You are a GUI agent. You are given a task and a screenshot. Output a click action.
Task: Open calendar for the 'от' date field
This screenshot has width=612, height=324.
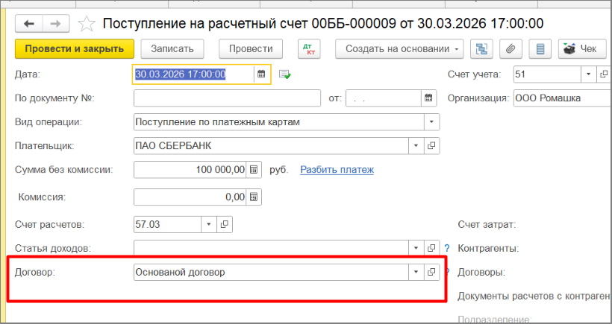tap(428, 98)
